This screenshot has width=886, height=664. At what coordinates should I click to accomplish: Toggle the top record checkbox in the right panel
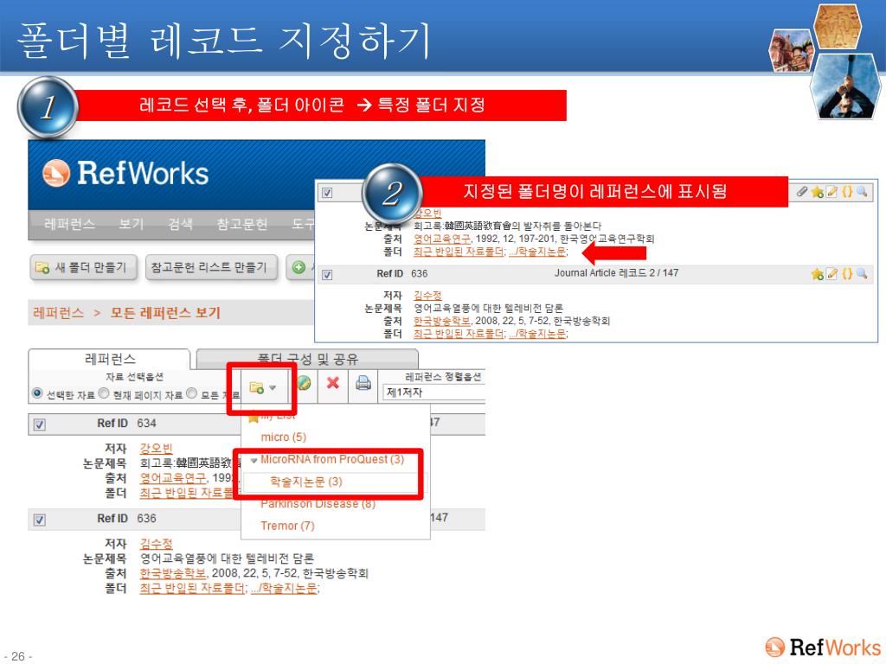pos(326,193)
